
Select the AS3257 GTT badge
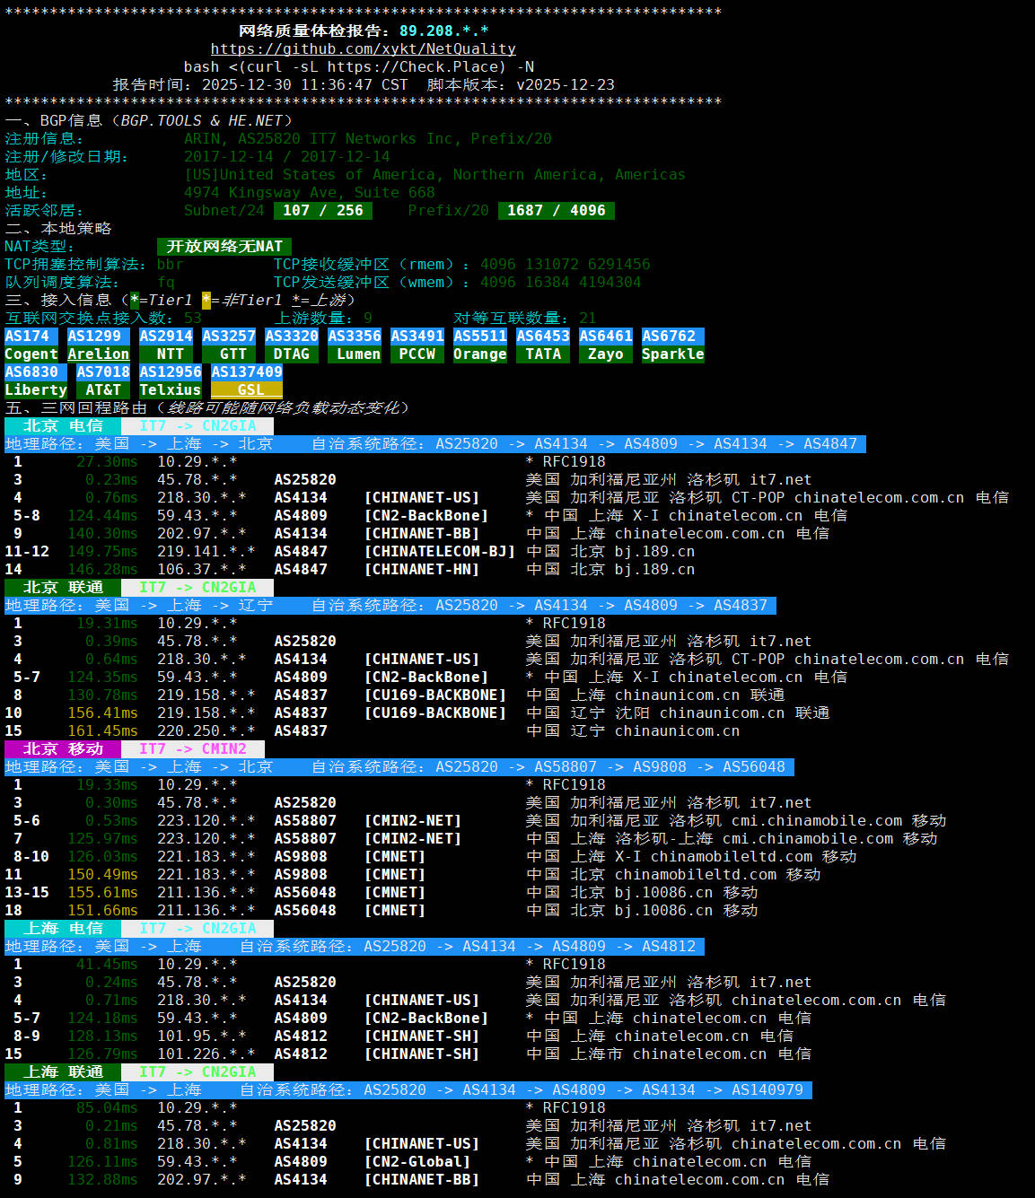click(229, 345)
